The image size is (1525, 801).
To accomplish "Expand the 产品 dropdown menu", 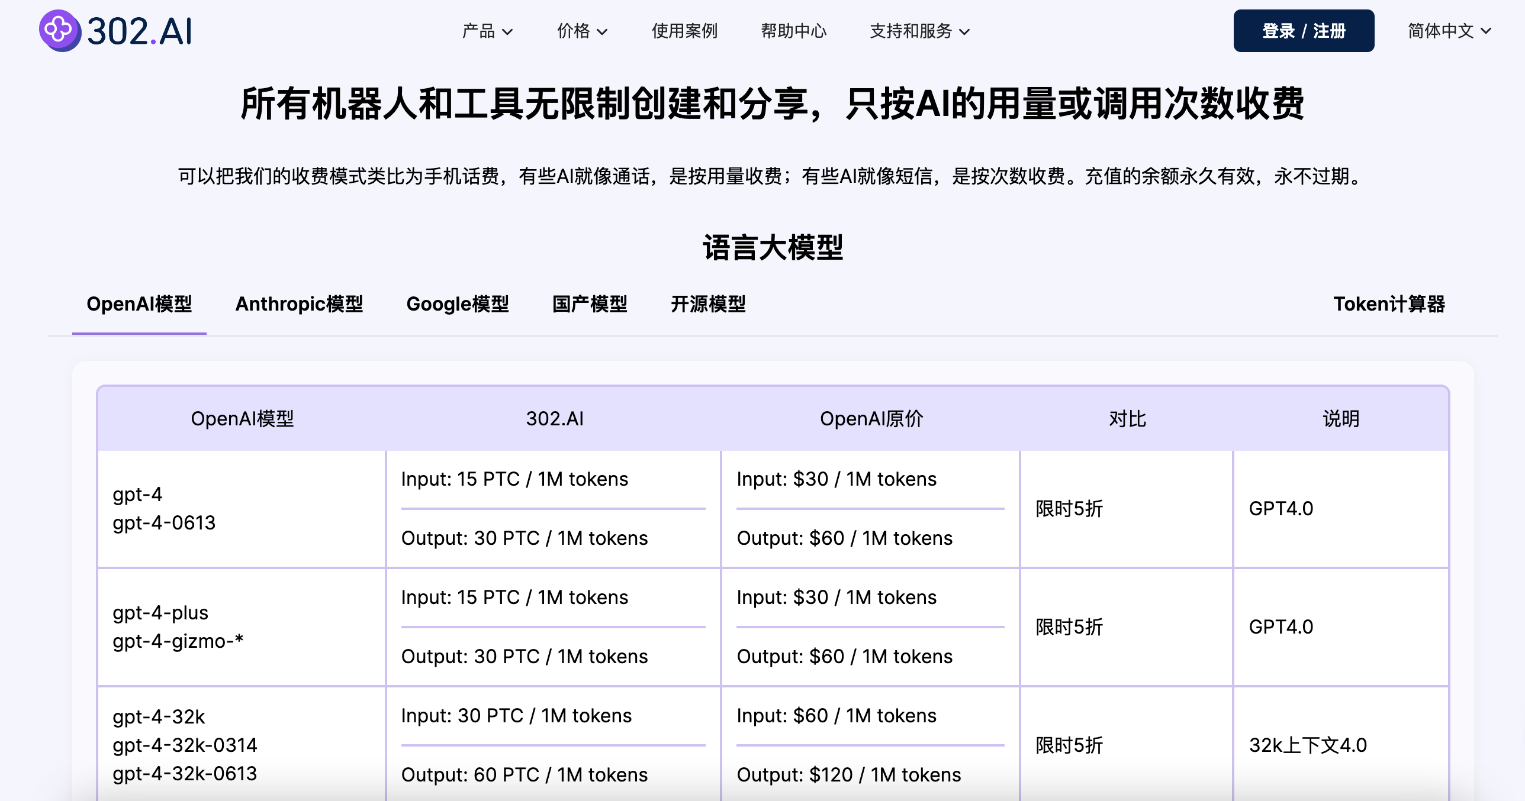I will pyautogui.click(x=487, y=31).
